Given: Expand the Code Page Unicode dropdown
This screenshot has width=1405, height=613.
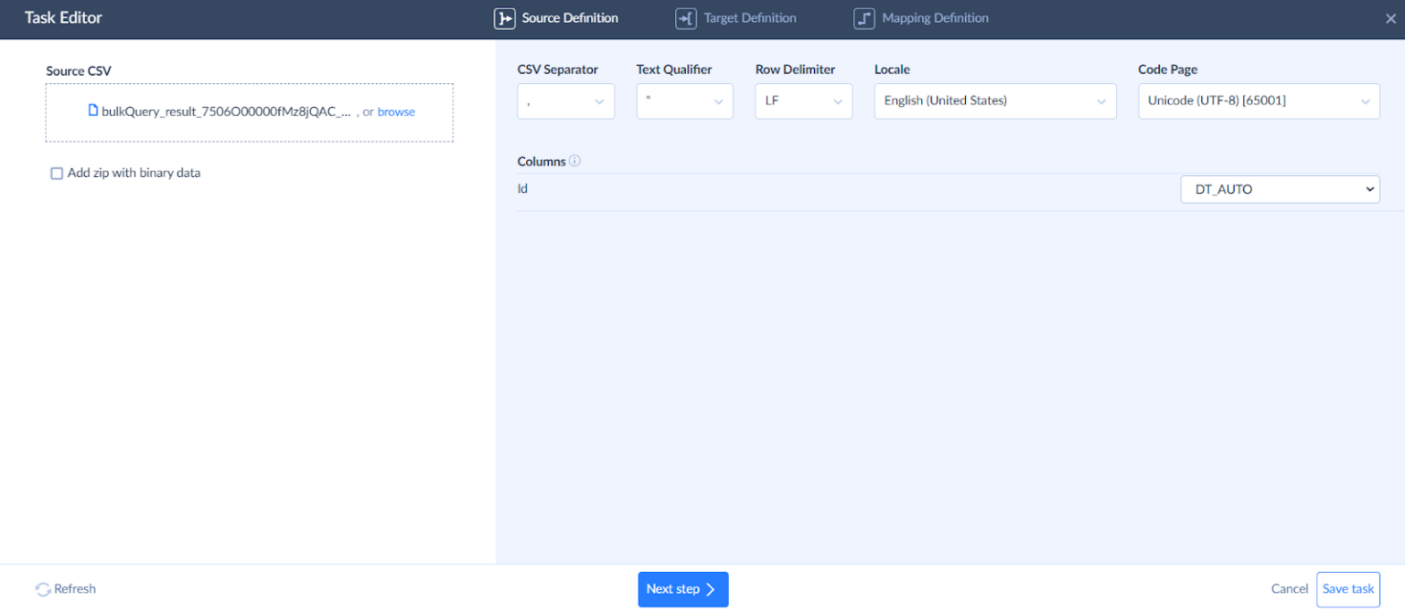Looking at the screenshot, I should click(1258, 101).
